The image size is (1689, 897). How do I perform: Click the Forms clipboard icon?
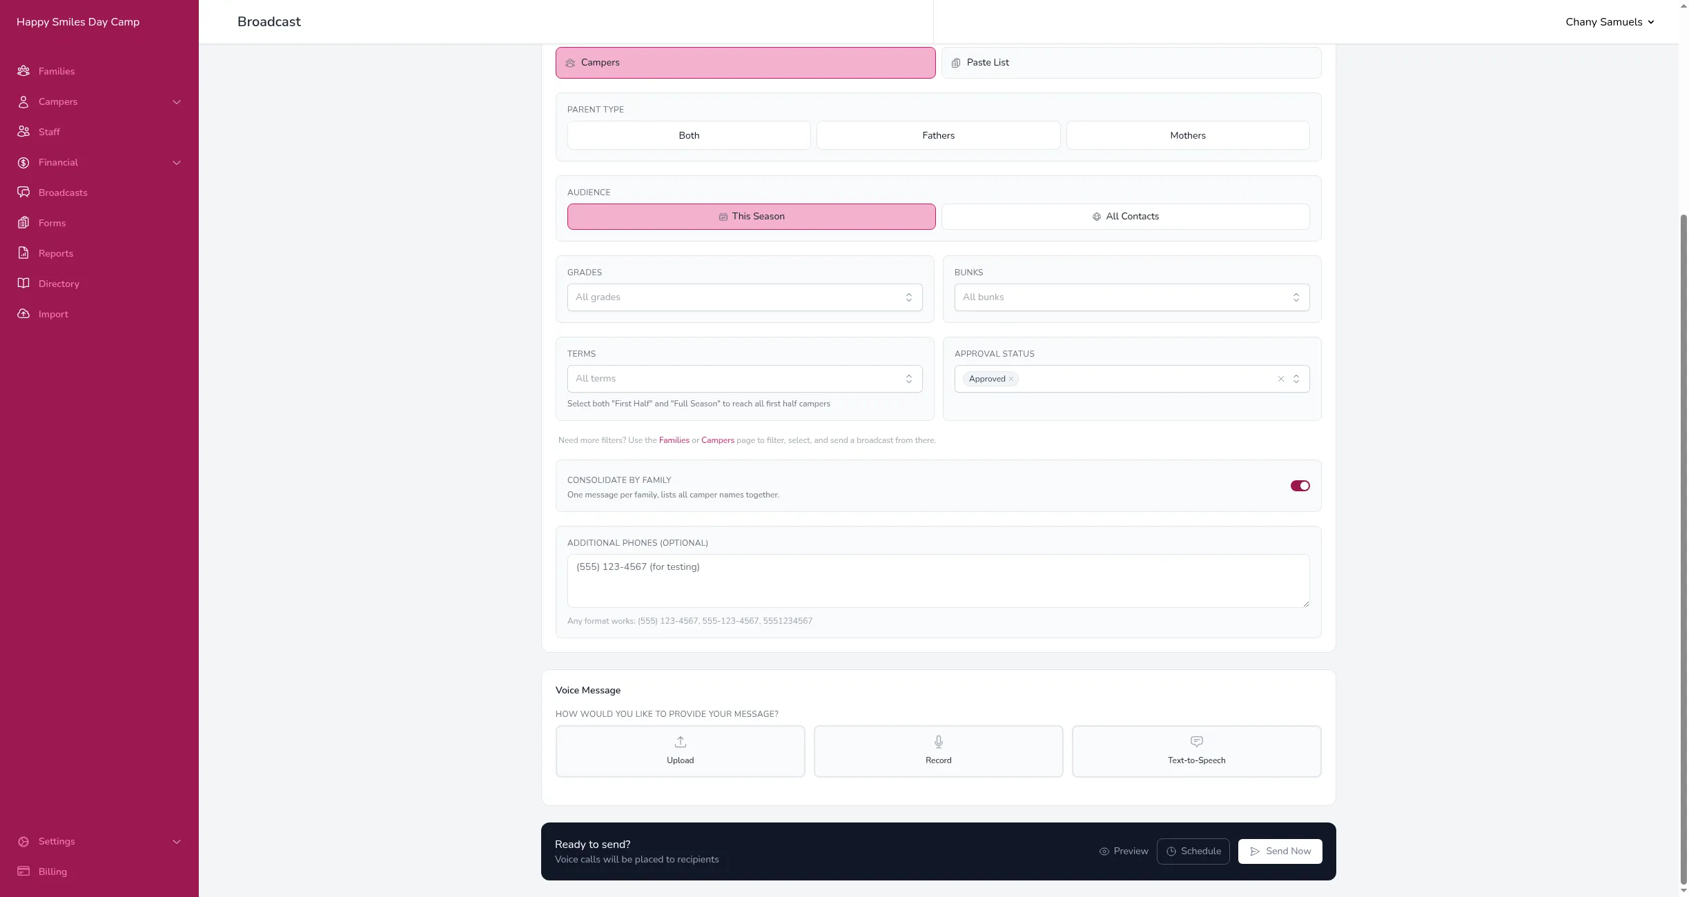pyautogui.click(x=23, y=223)
